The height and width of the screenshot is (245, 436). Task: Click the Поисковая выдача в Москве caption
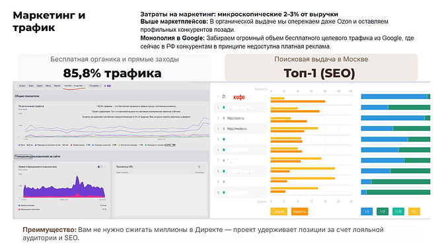321,59
